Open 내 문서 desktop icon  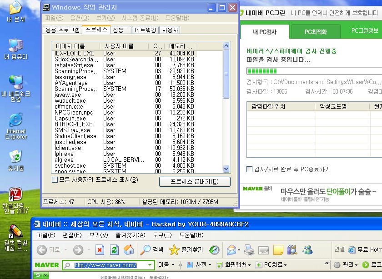click(15, 11)
